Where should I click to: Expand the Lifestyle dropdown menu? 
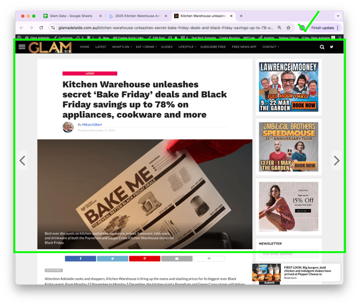187,47
